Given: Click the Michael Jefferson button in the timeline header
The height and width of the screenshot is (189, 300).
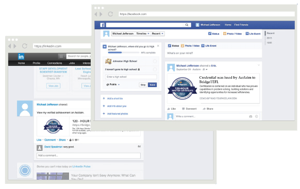Looking at the screenshot, I should [x=123, y=33].
